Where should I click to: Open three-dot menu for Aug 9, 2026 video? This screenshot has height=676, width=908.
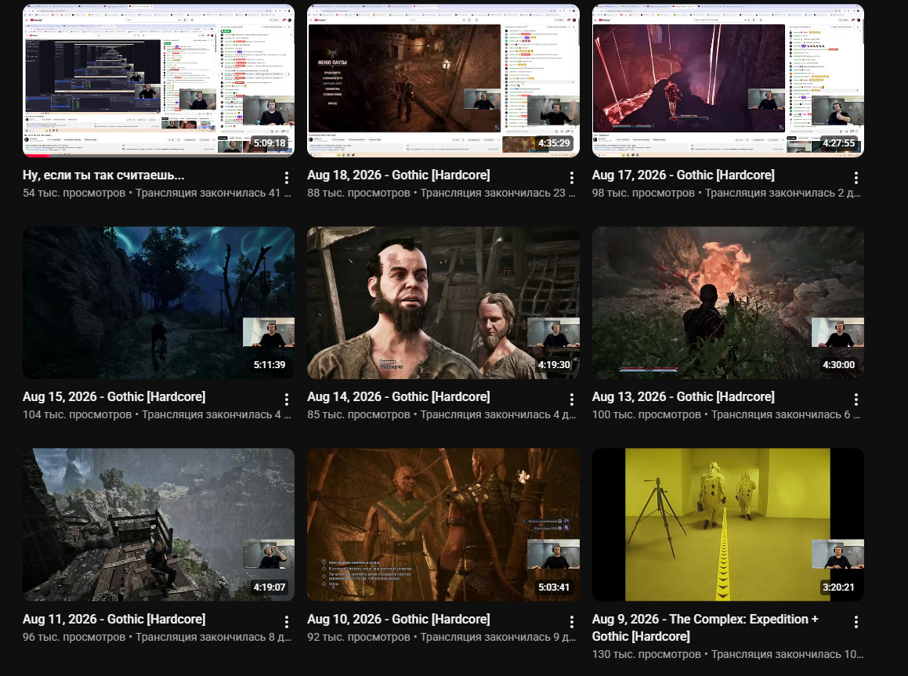click(856, 622)
